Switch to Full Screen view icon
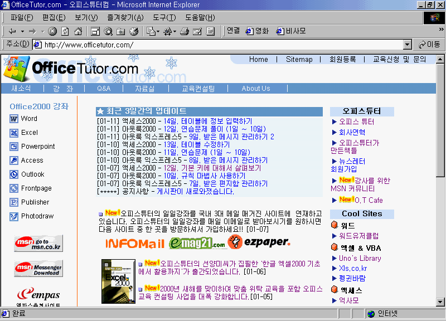This screenshot has height=321, width=446. (95, 31)
